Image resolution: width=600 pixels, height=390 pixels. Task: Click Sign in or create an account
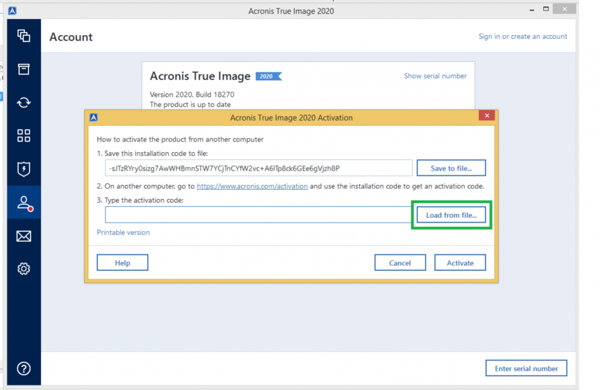[523, 36]
